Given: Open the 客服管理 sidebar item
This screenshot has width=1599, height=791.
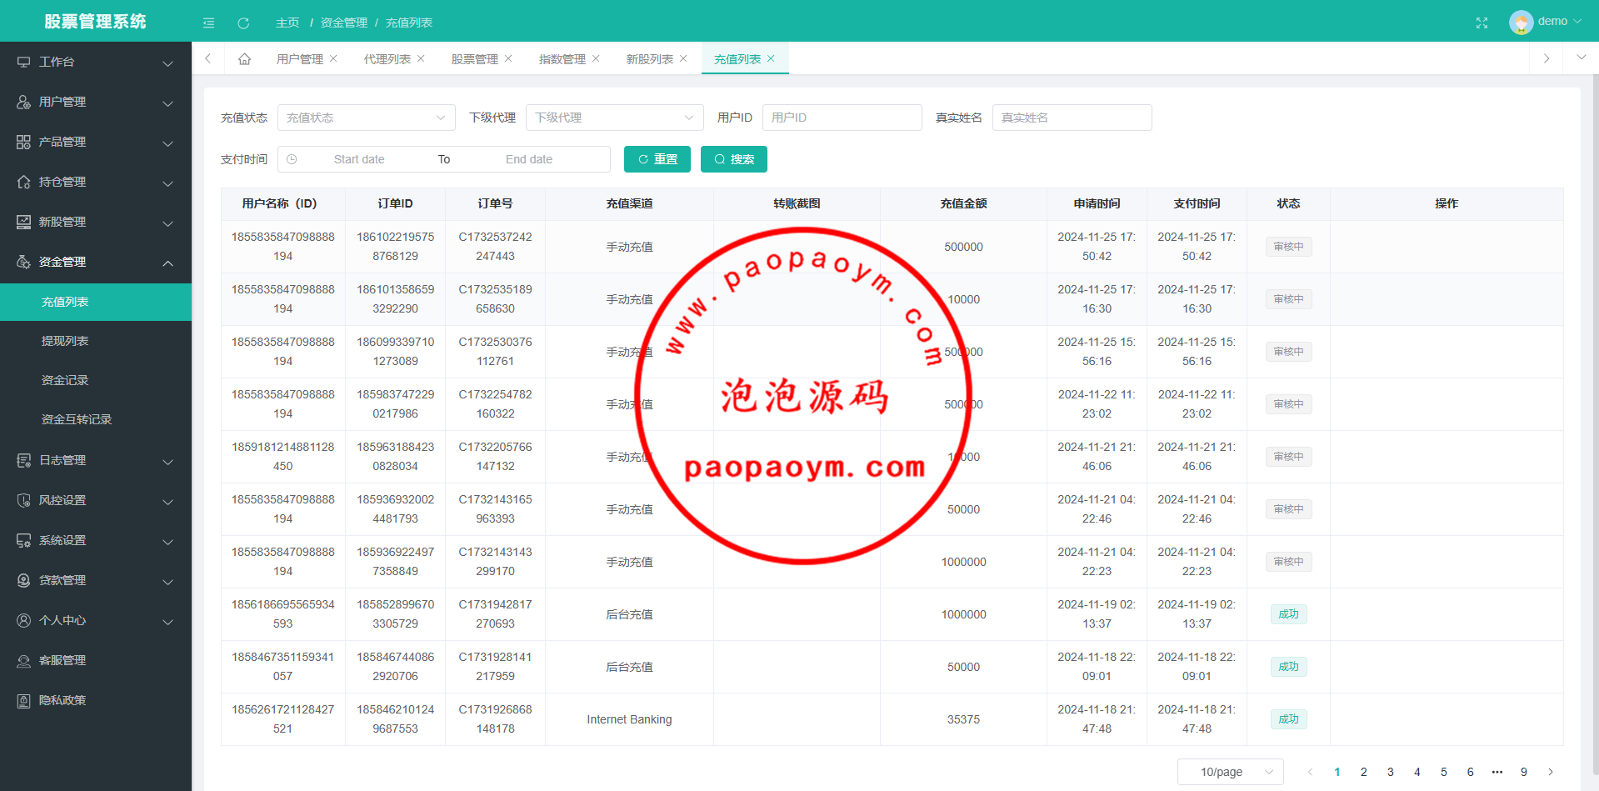Looking at the screenshot, I should coord(96,660).
